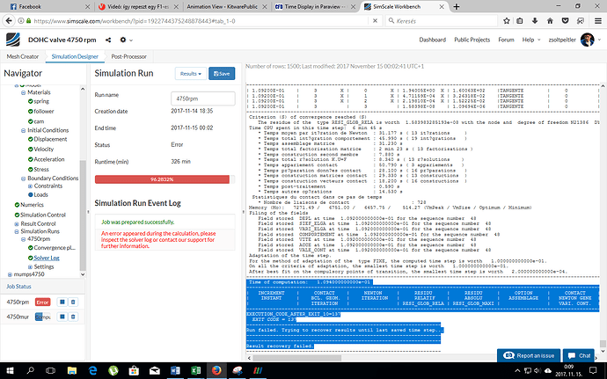Open Public Projects page

472,40
